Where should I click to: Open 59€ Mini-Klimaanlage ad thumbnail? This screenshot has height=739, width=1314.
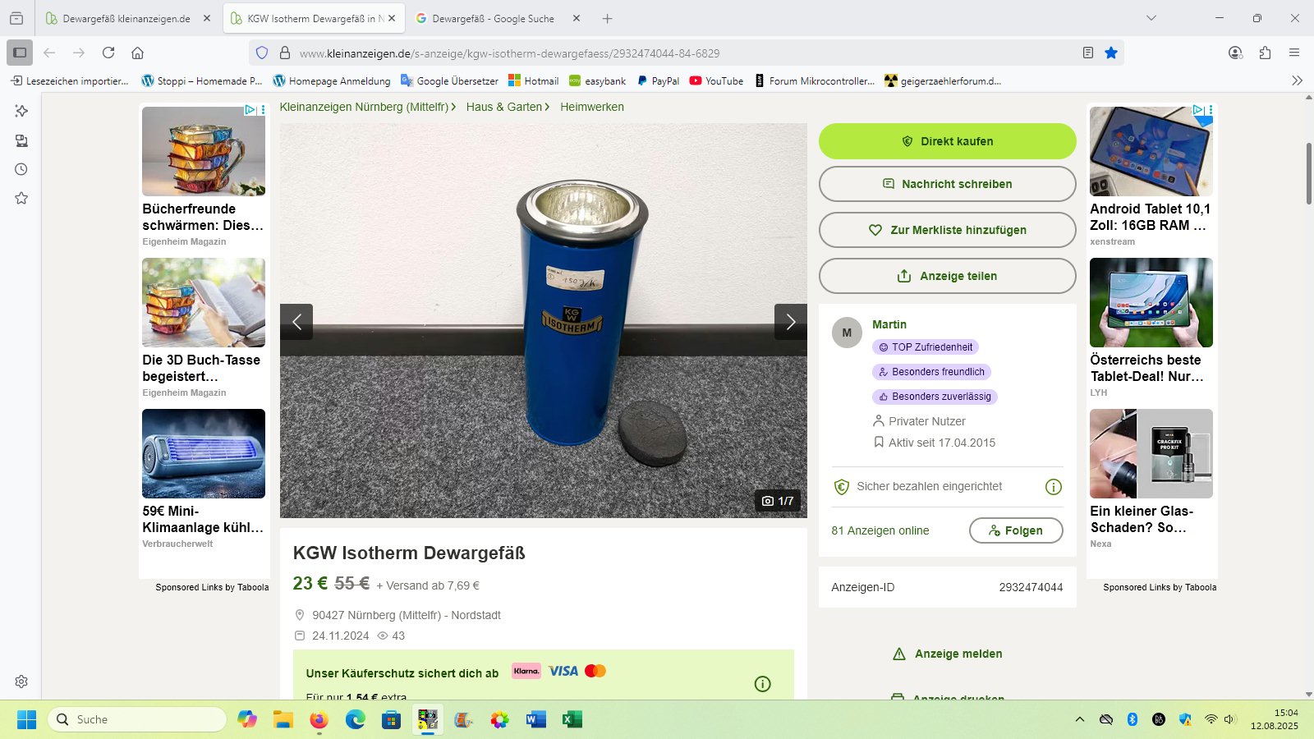[x=204, y=453]
